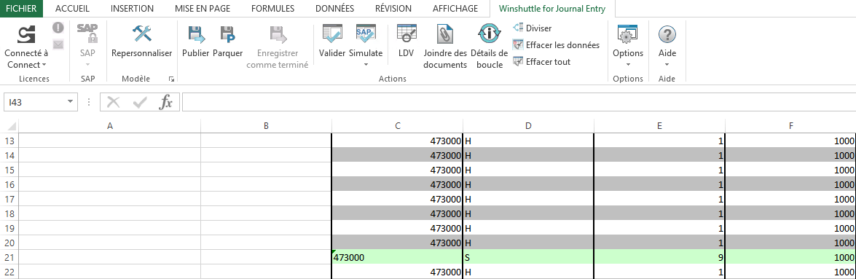Click cell F21 containing 1000

point(790,257)
